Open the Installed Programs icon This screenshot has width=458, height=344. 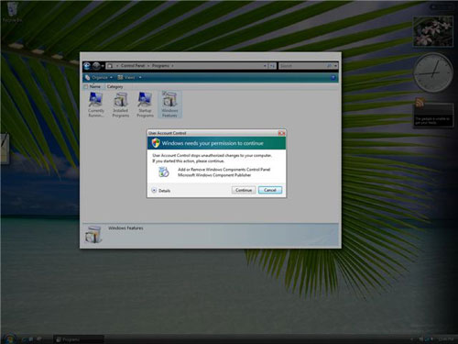point(121,105)
